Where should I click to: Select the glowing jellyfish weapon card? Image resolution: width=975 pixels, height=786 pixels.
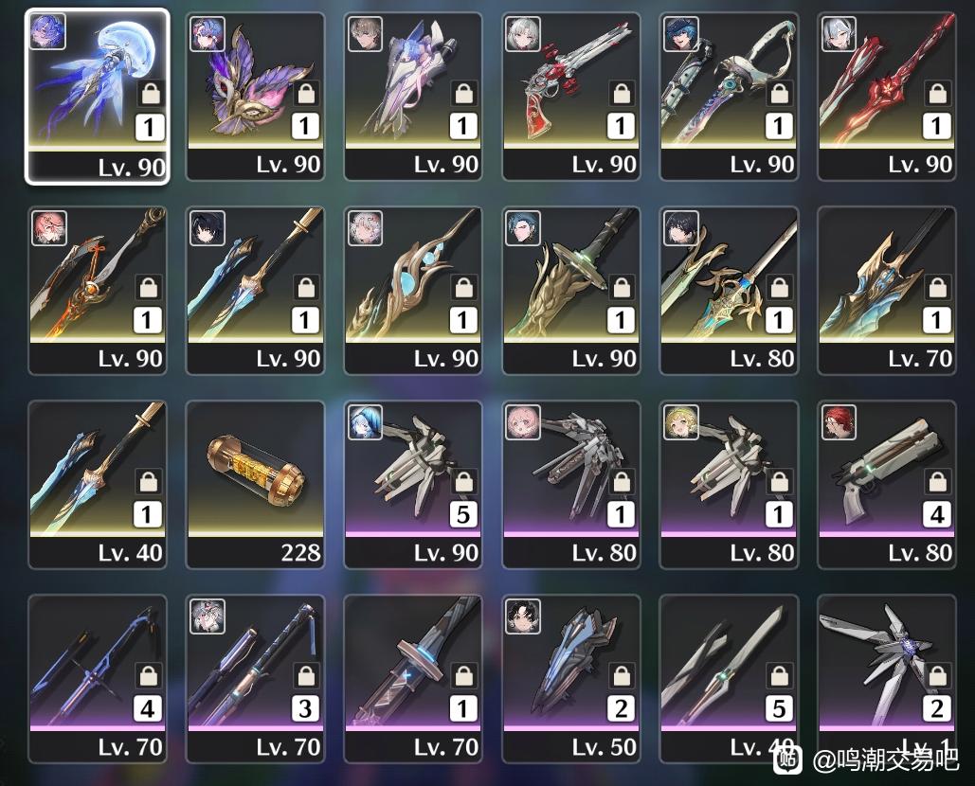tap(97, 97)
